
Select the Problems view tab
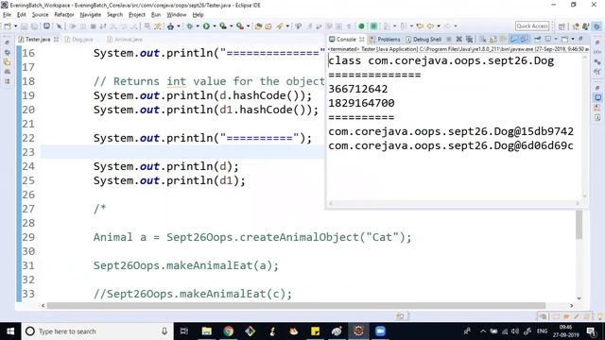point(385,40)
